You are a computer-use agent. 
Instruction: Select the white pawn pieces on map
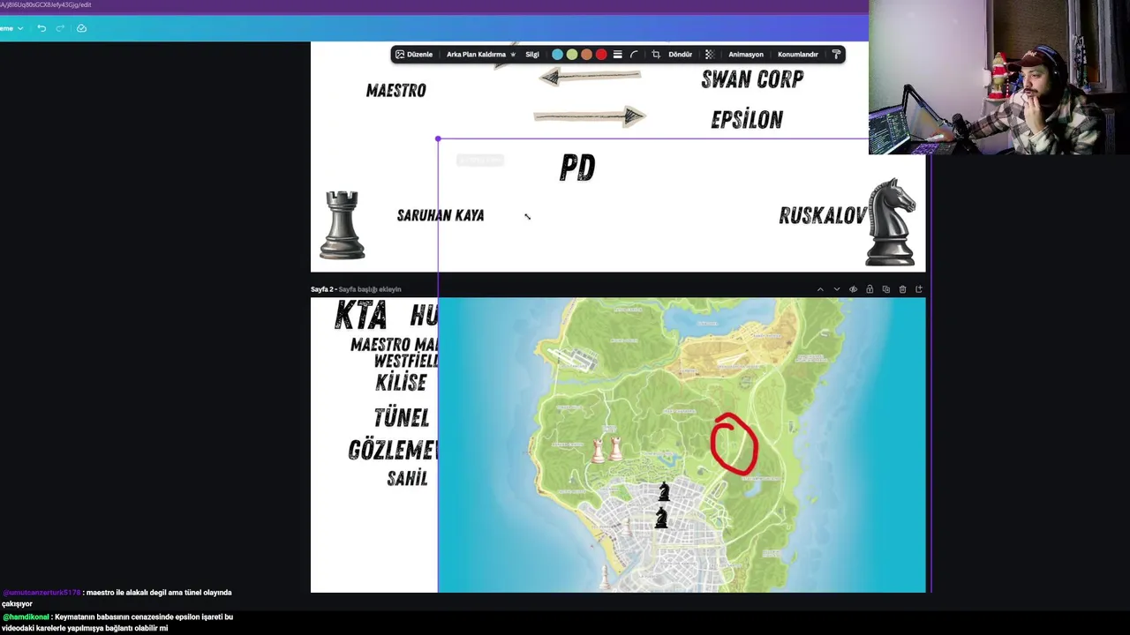[x=606, y=450]
